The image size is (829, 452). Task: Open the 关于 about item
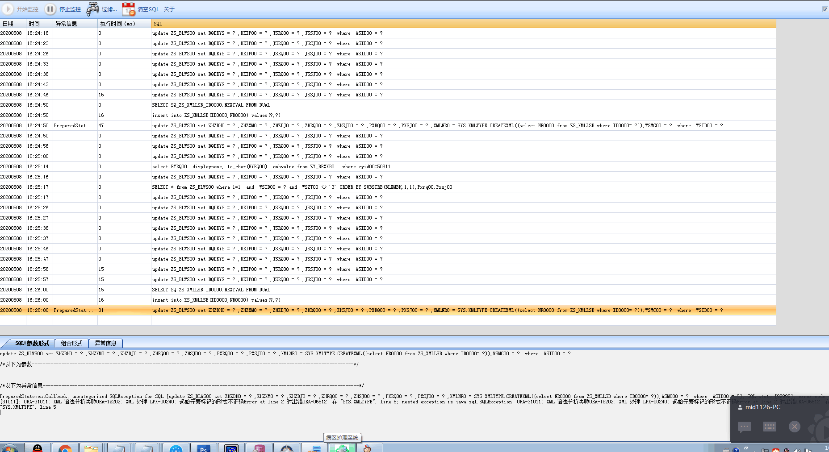tap(169, 9)
